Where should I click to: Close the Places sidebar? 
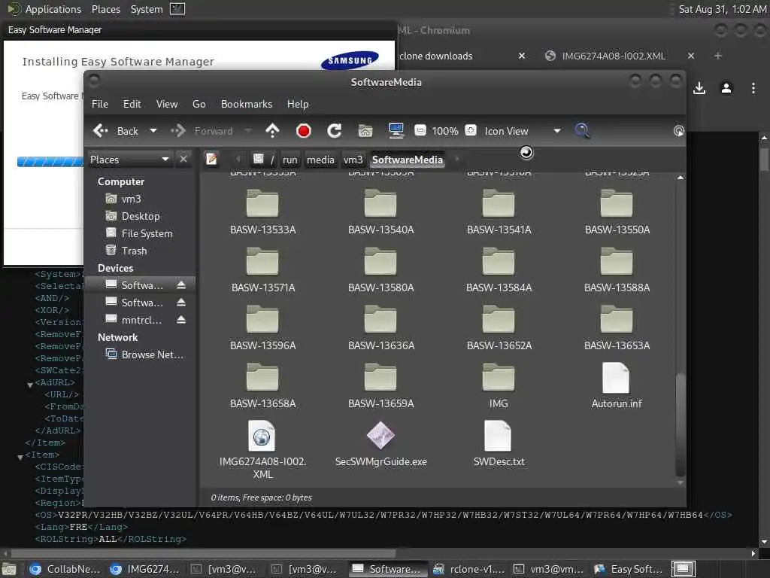(183, 160)
